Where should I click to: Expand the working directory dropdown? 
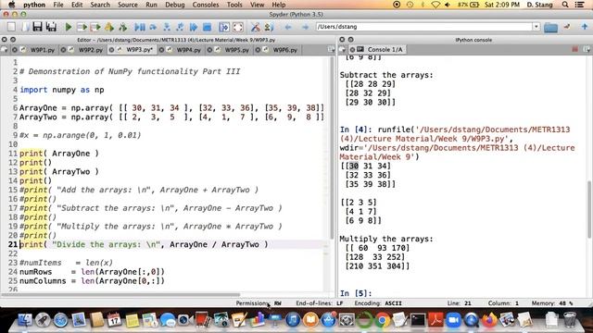536,27
